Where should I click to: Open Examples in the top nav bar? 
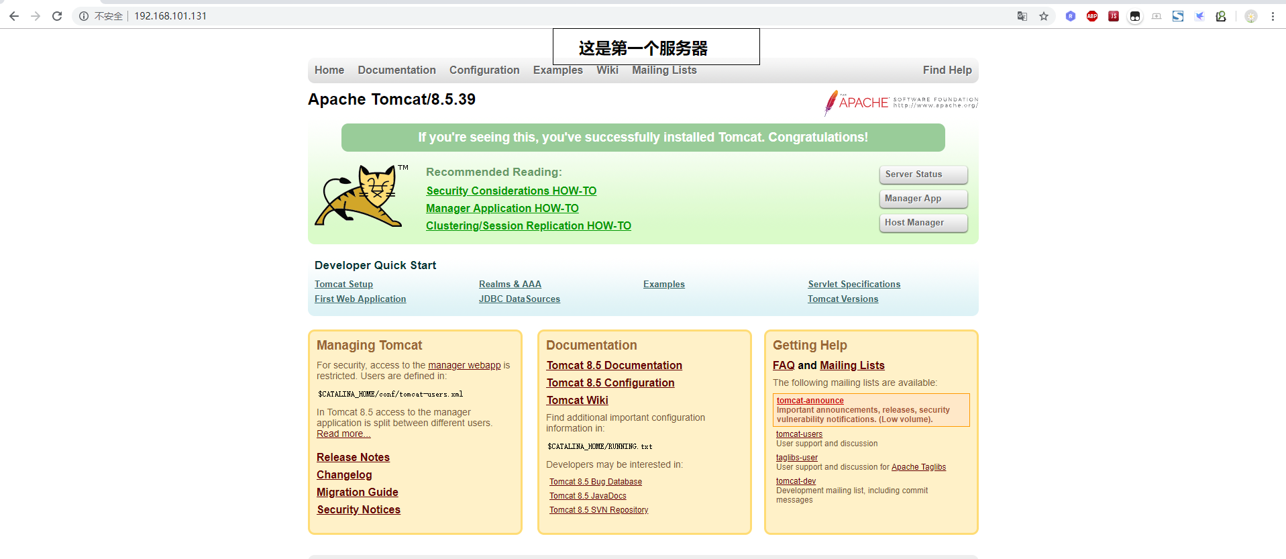click(558, 70)
